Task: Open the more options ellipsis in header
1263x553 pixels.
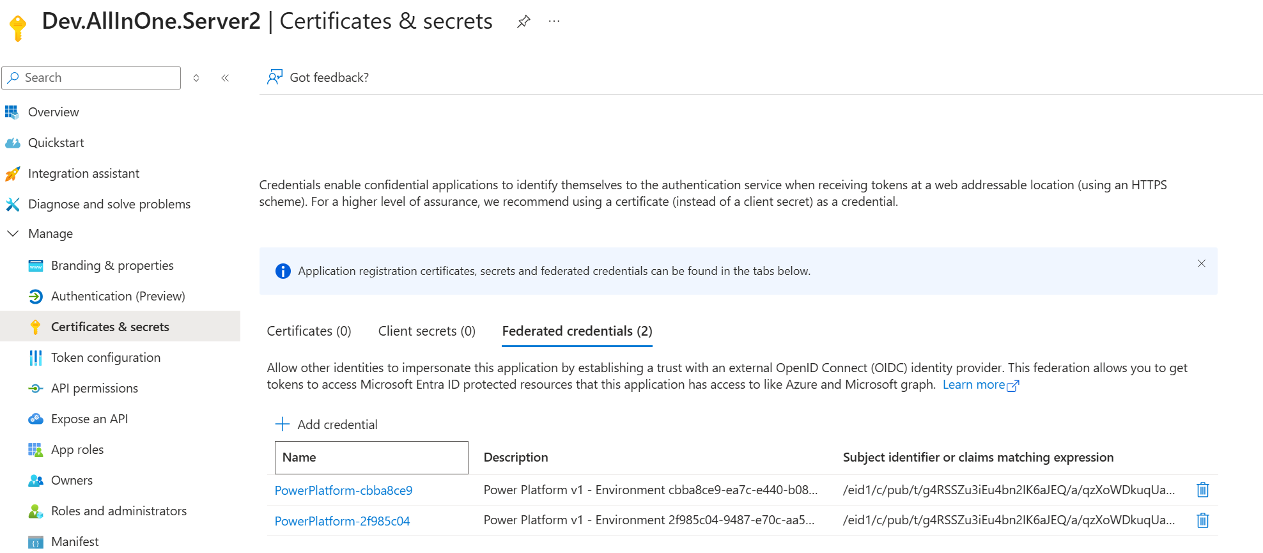Action: 554,22
